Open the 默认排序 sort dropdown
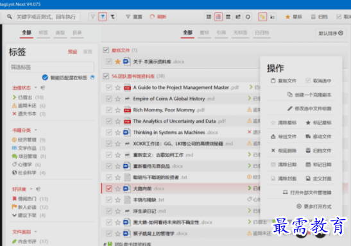This screenshot has width=351, height=246. pos(330,33)
